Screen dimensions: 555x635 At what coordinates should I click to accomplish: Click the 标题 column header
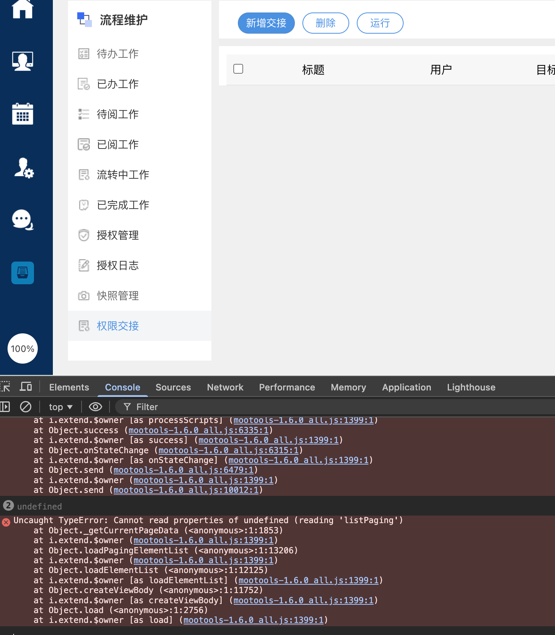[x=313, y=70]
